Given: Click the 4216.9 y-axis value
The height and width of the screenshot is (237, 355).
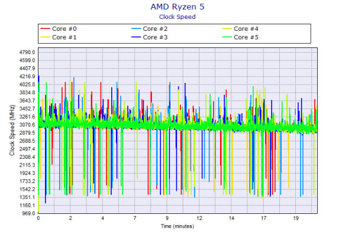Looking at the screenshot, I should pyautogui.click(x=27, y=76).
